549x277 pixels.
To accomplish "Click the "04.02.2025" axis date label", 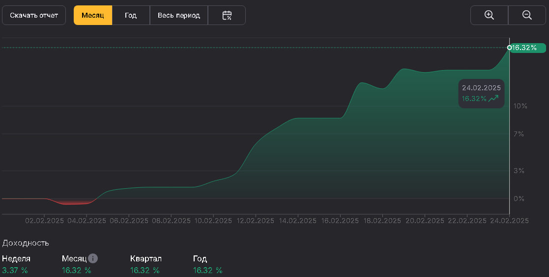I will click(87, 221).
